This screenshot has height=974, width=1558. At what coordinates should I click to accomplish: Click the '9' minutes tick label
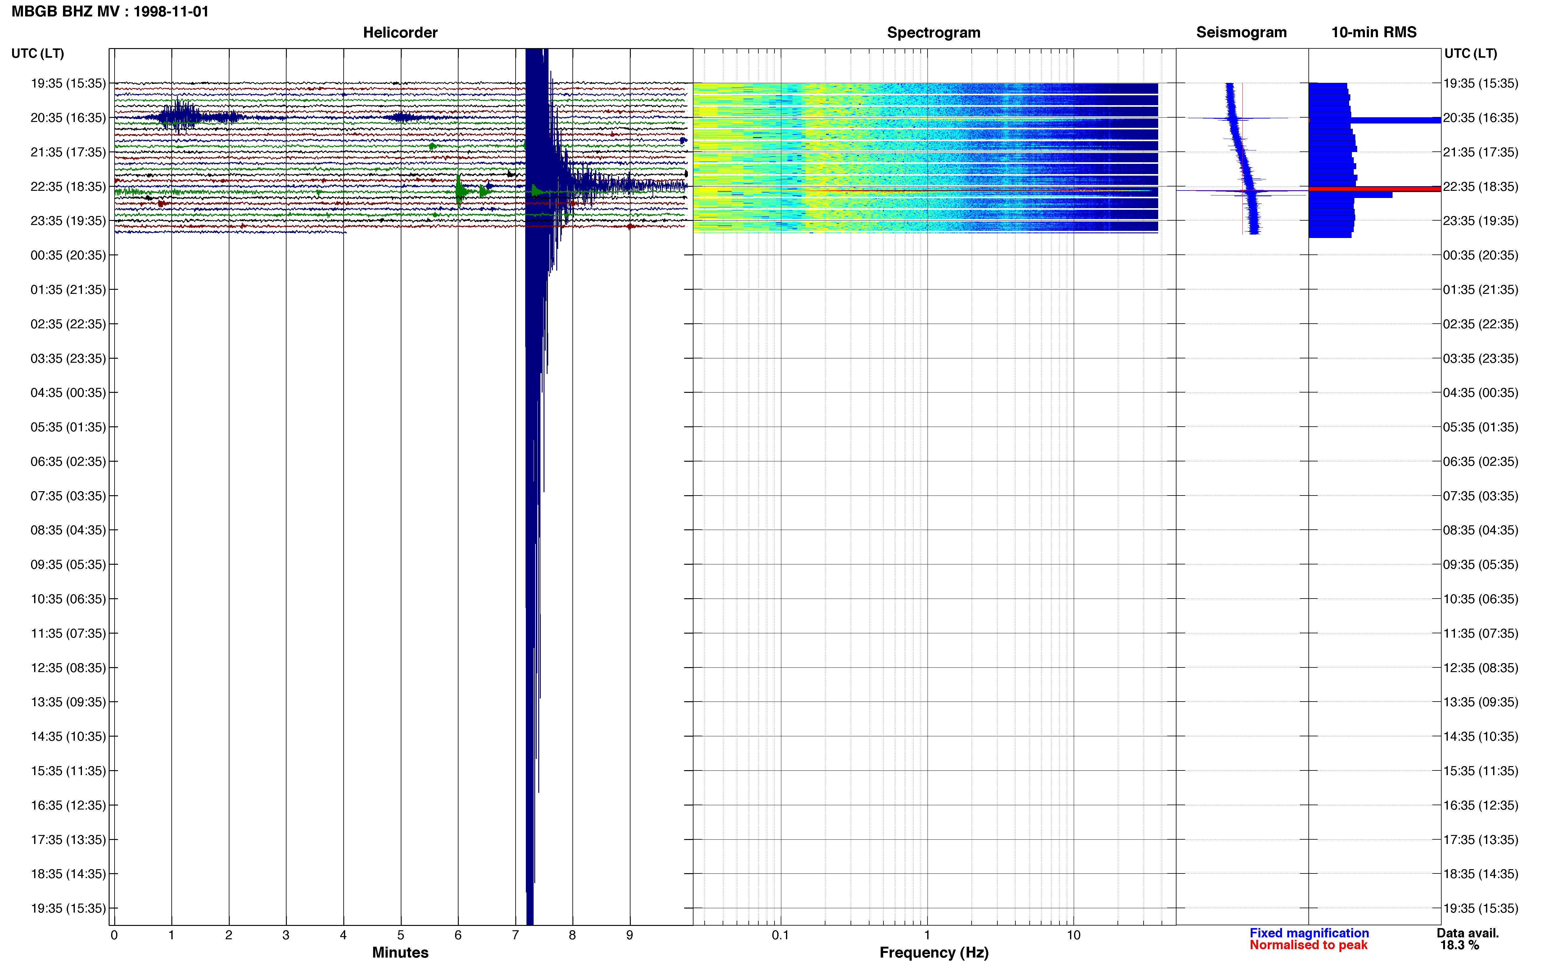pos(630,935)
